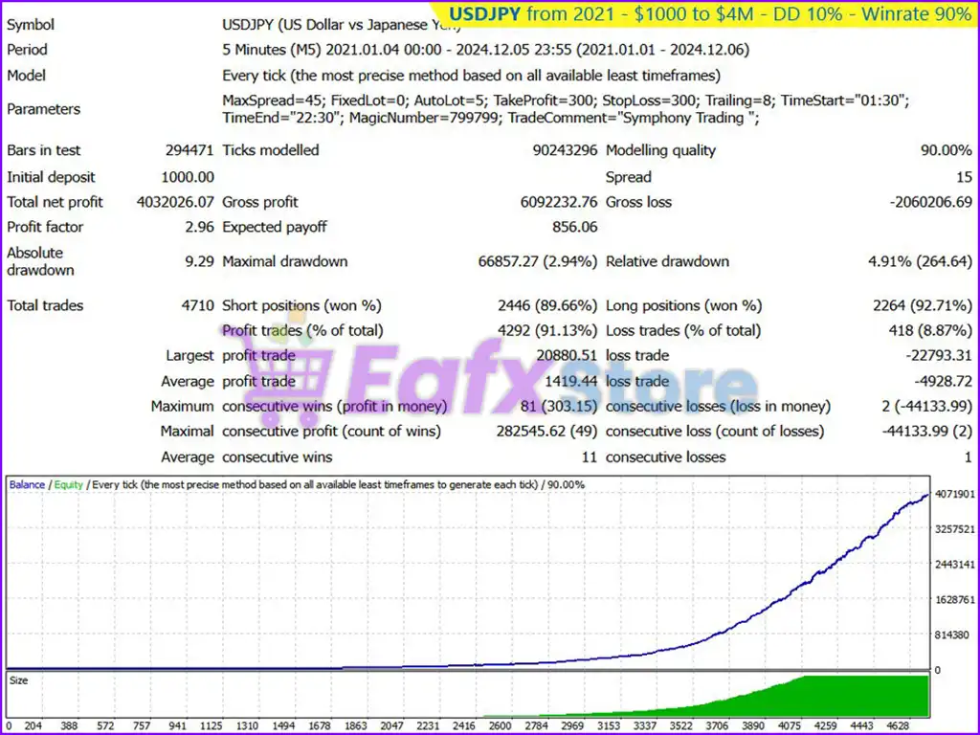This screenshot has height=735, width=980.
Task: Select the deposit value "1000.00"
Action: click(x=188, y=177)
